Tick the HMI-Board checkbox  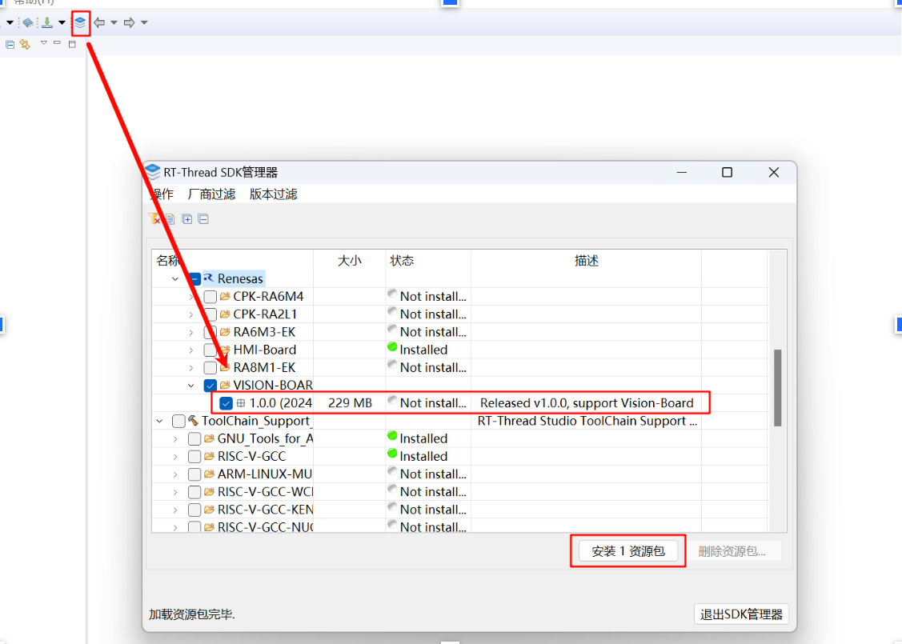coord(210,350)
